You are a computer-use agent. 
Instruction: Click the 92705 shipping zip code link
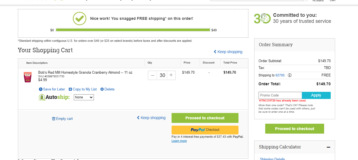pyautogui.click(x=280, y=75)
